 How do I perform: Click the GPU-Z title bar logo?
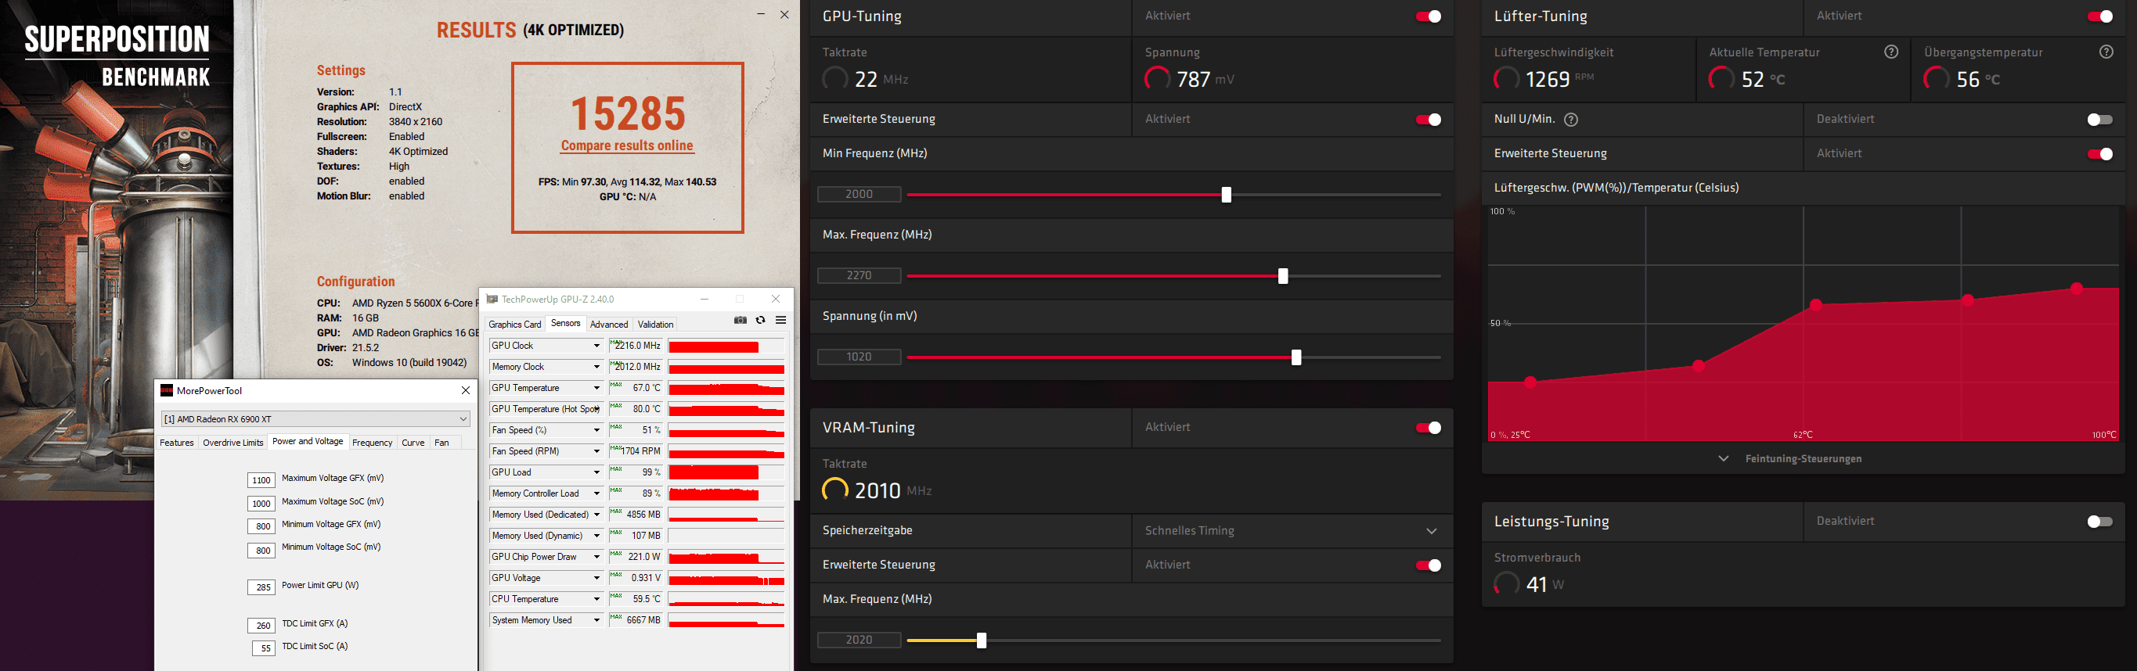pyautogui.click(x=492, y=299)
